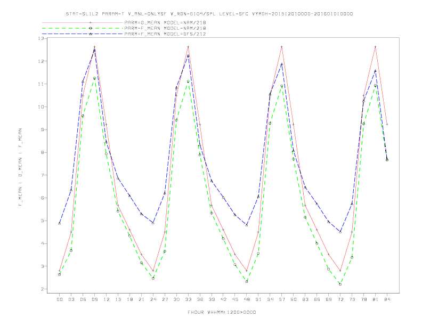The image size is (422, 326).
Task: Click the y-axis tick label 2
Action: (42, 289)
